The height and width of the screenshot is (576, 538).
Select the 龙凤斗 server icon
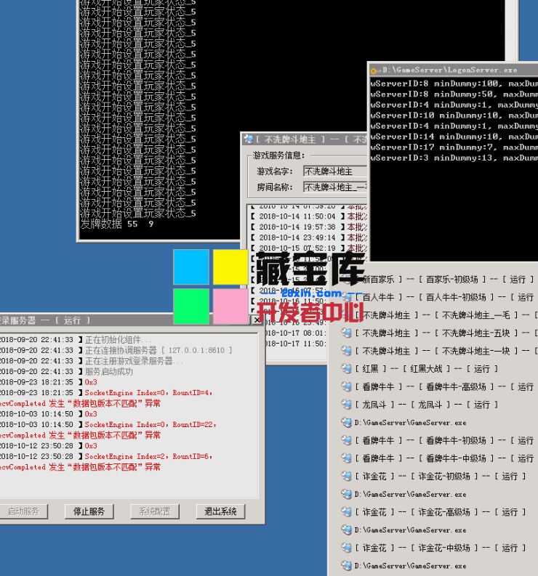pos(347,405)
